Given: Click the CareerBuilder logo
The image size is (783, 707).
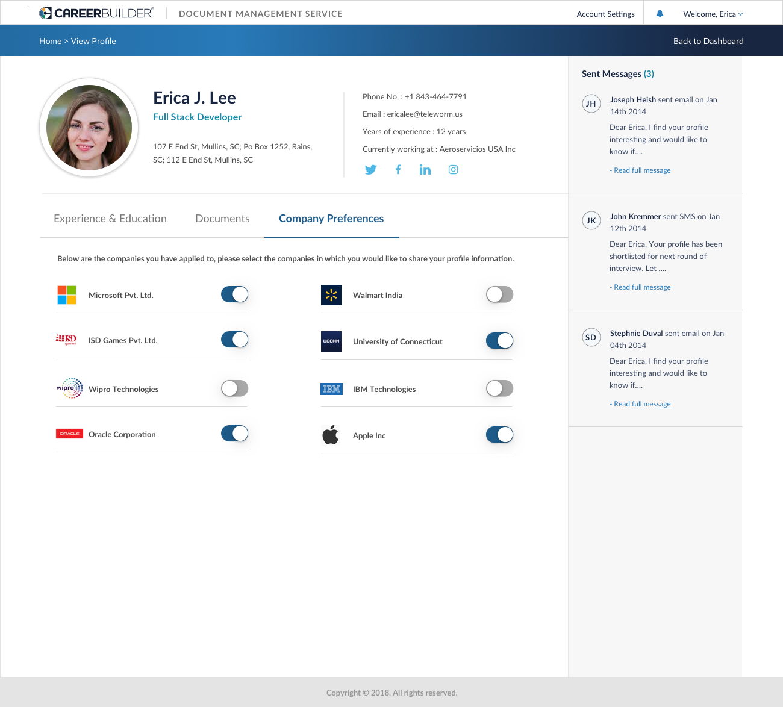Looking at the screenshot, I should coord(96,13).
